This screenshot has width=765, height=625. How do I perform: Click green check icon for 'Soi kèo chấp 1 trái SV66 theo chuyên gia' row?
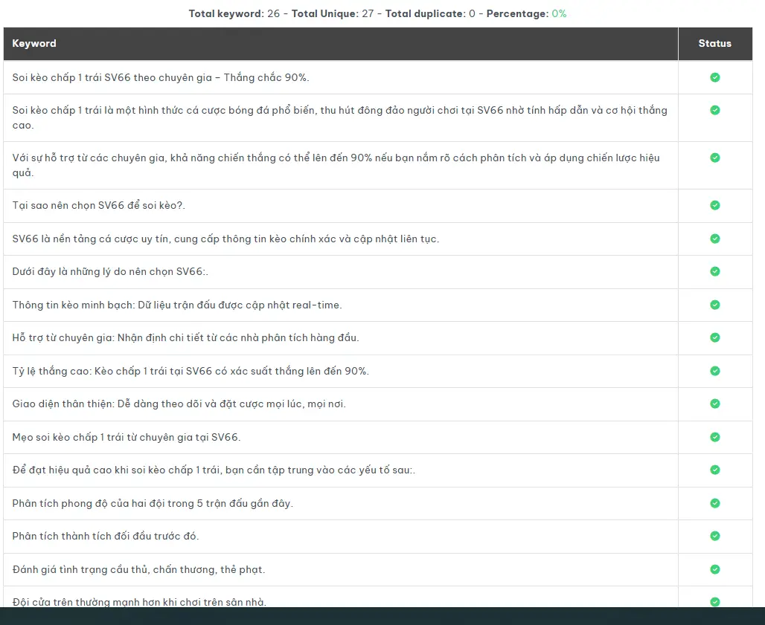pyautogui.click(x=714, y=77)
